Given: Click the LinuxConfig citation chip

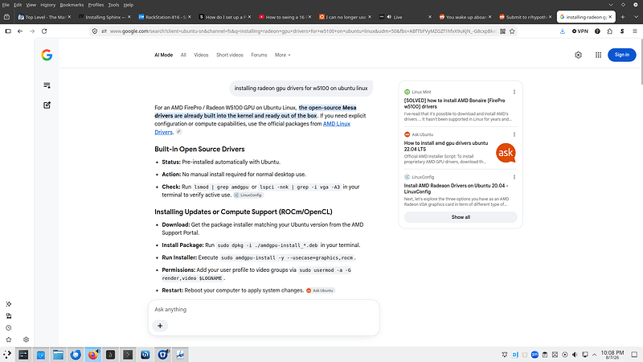Looking at the screenshot, I should tap(248, 195).
